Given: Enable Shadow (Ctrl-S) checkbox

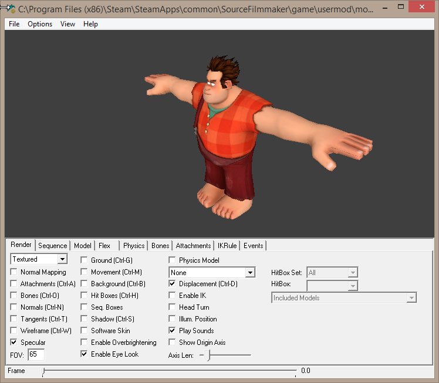Looking at the screenshot, I should 84,319.
